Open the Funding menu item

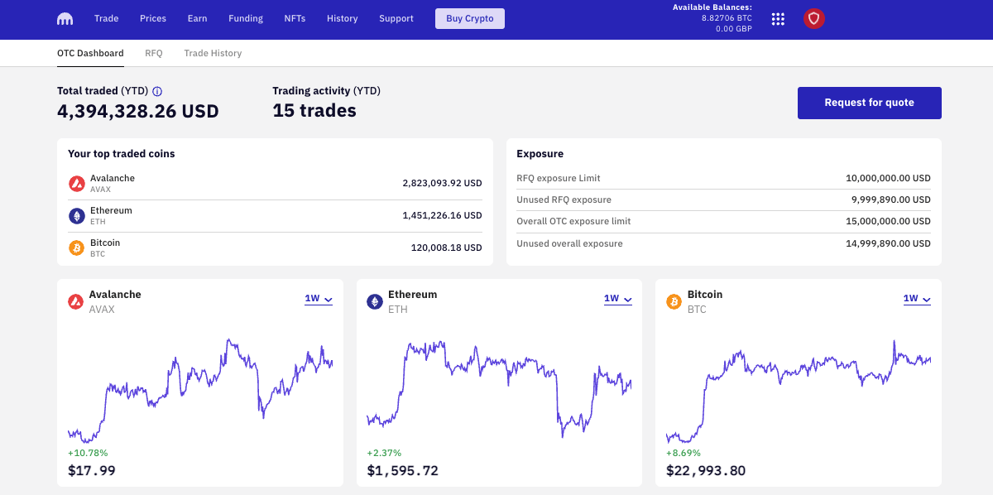coord(245,19)
